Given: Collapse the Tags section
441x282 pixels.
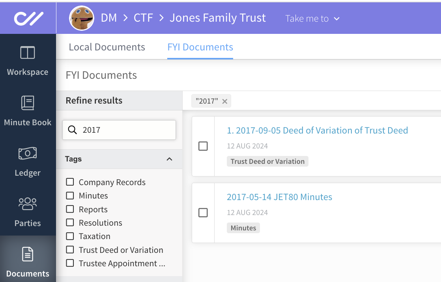Looking at the screenshot, I should (x=170, y=159).
